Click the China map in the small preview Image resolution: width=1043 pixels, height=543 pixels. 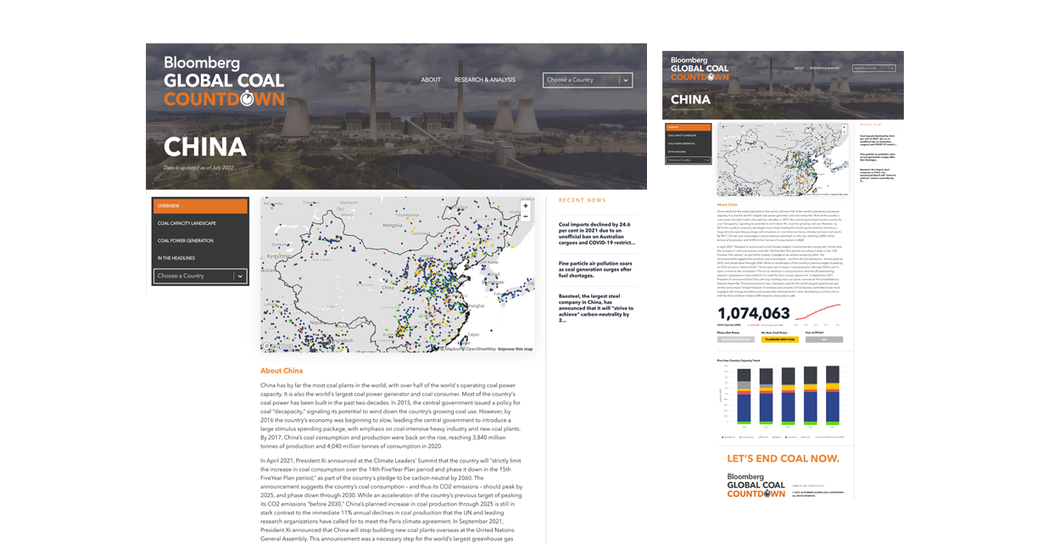point(784,160)
